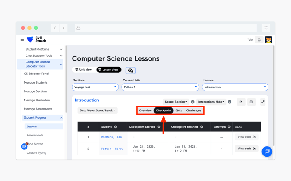
Task: Open the Course/Units dropdown showing Python 1
Action: (160, 87)
